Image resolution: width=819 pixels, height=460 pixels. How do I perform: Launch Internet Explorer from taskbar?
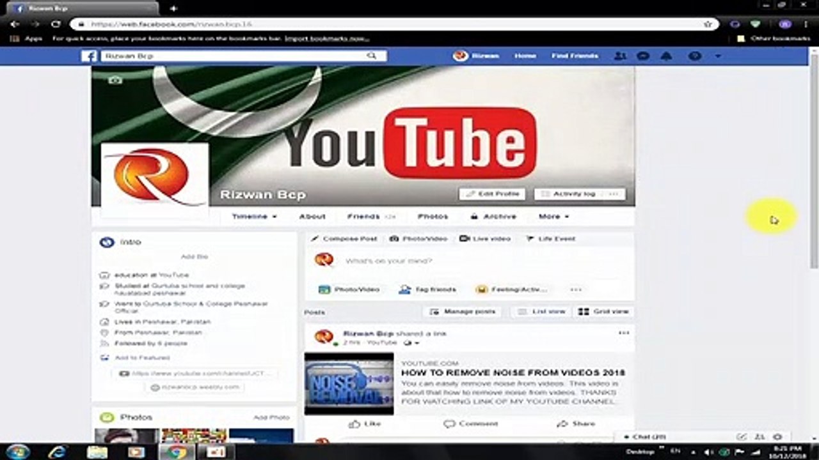(x=58, y=452)
